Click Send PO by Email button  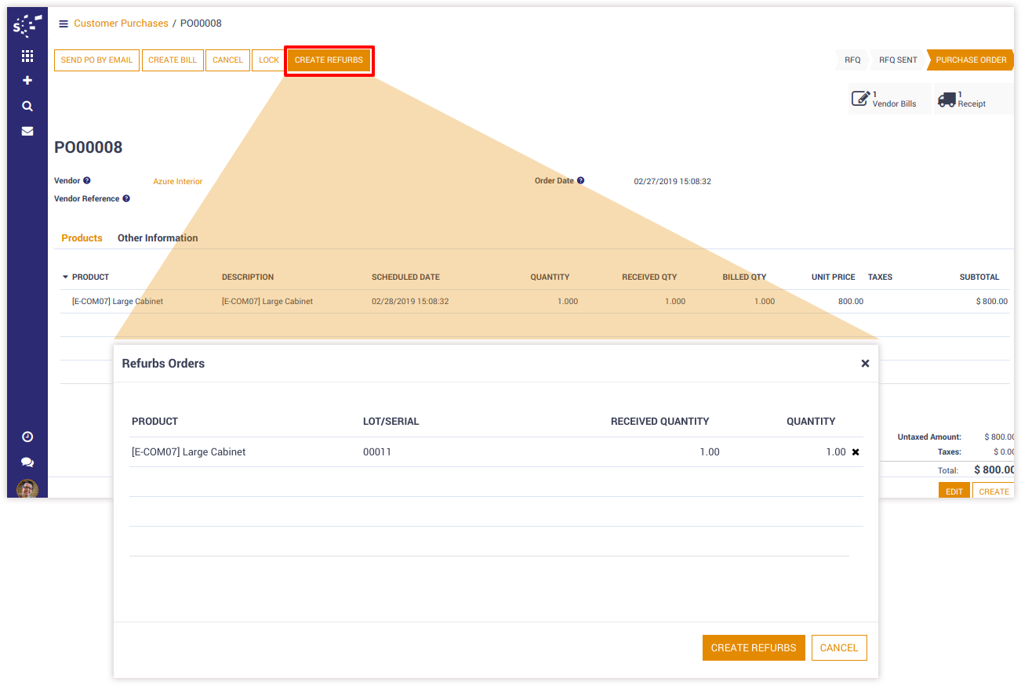pos(96,60)
